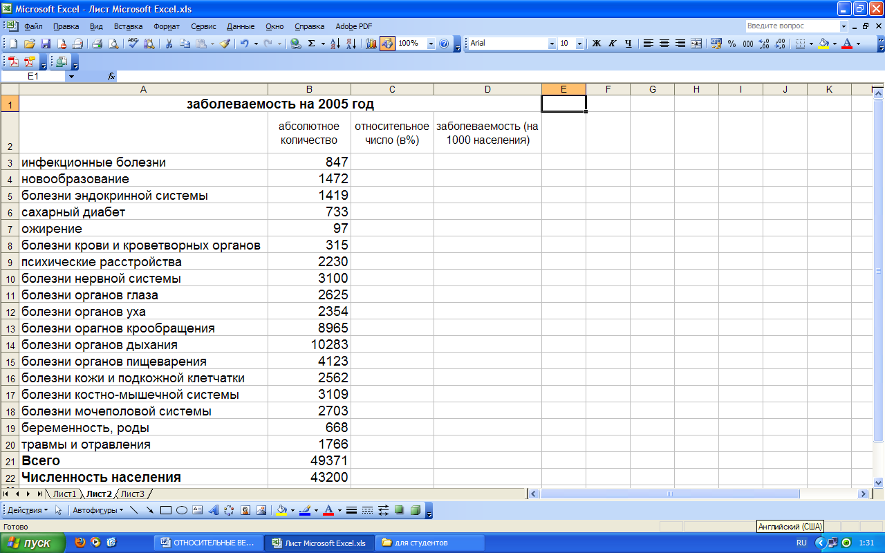Screen dimensions: 885x553
Task: Open the Файл menu
Action: point(33,26)
